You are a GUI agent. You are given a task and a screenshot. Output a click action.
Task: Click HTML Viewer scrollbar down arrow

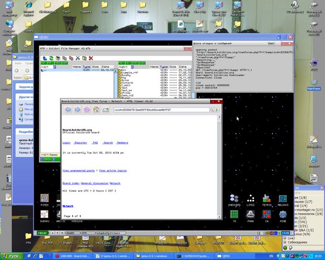click(219, 217)
